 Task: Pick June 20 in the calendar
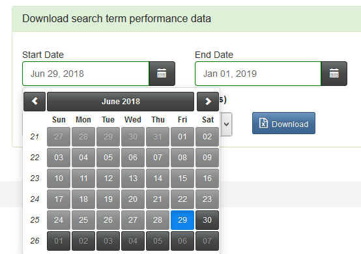[133, 199]
